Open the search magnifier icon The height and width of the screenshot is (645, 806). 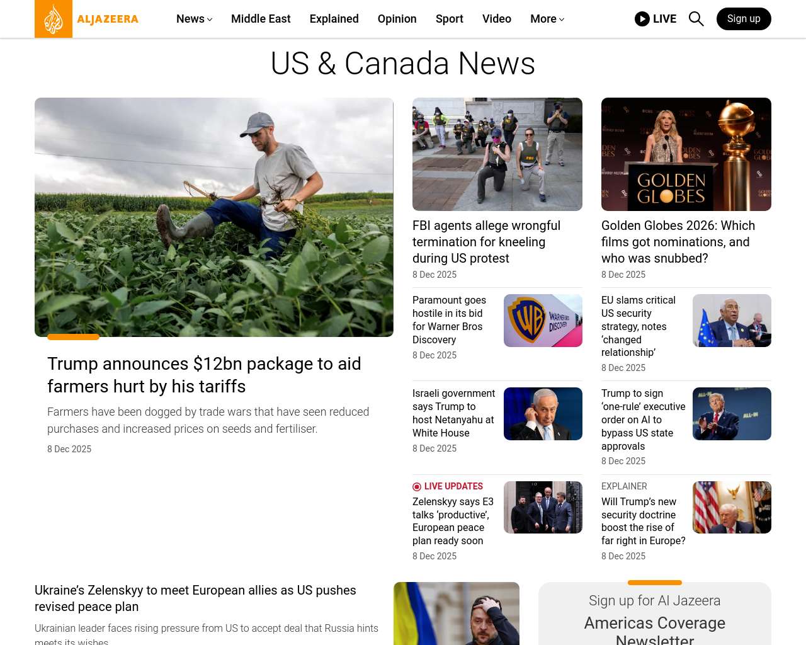coord(696,19)
